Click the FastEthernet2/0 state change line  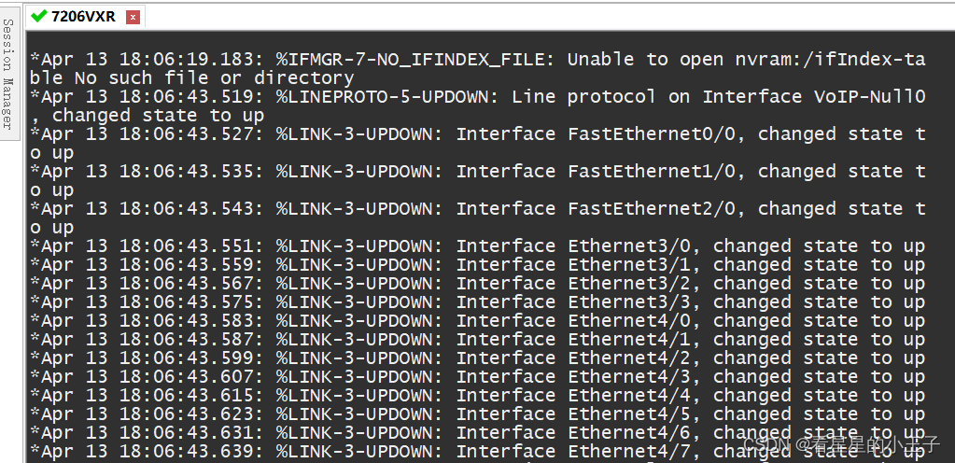[x=478, y=209]
